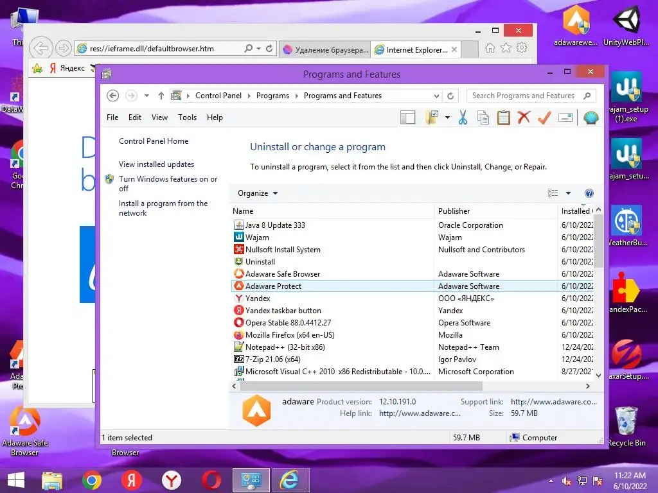Open the view options dropdown arrow
The image size is (658, 493).
click(568, 193)
